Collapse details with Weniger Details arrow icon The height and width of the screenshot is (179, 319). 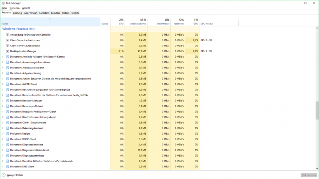click(4, 175)
